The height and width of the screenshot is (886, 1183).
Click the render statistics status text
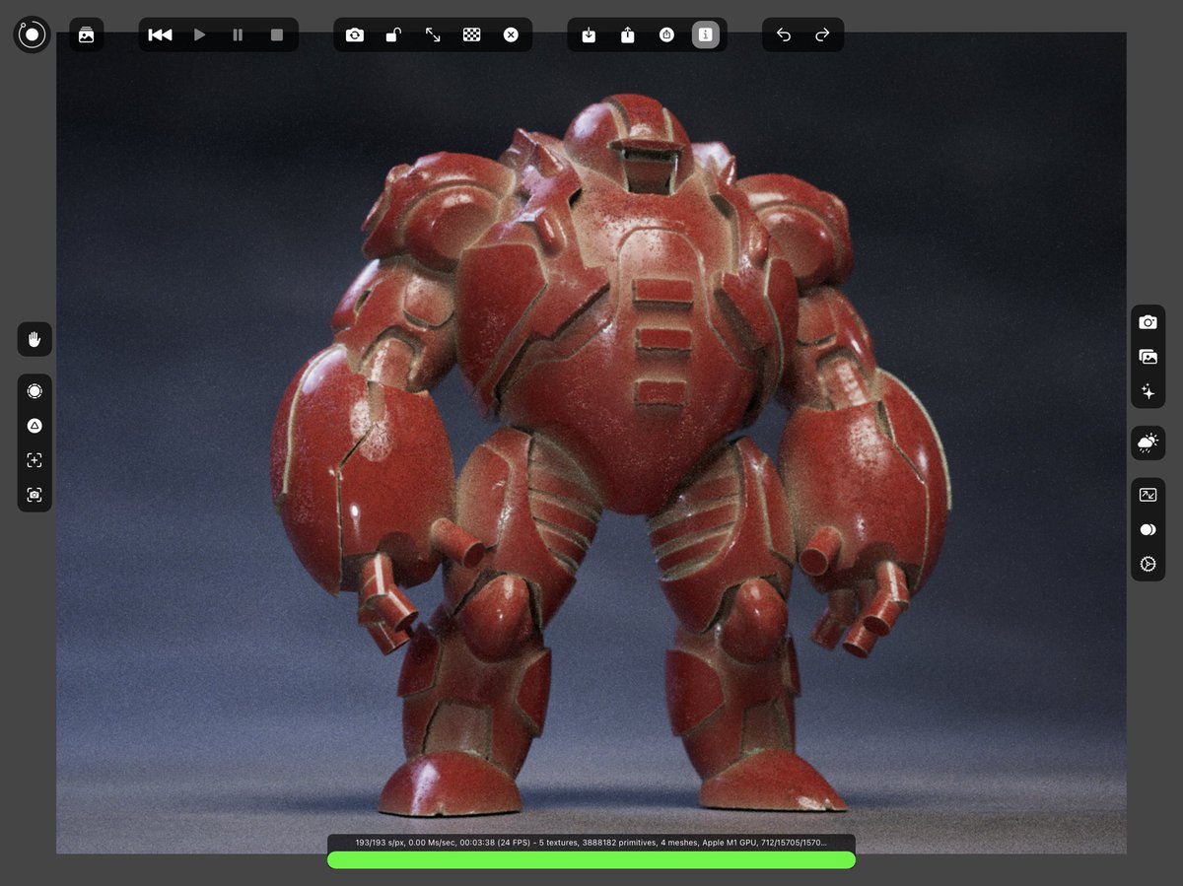pyautogui.click(x=591, y=843)
